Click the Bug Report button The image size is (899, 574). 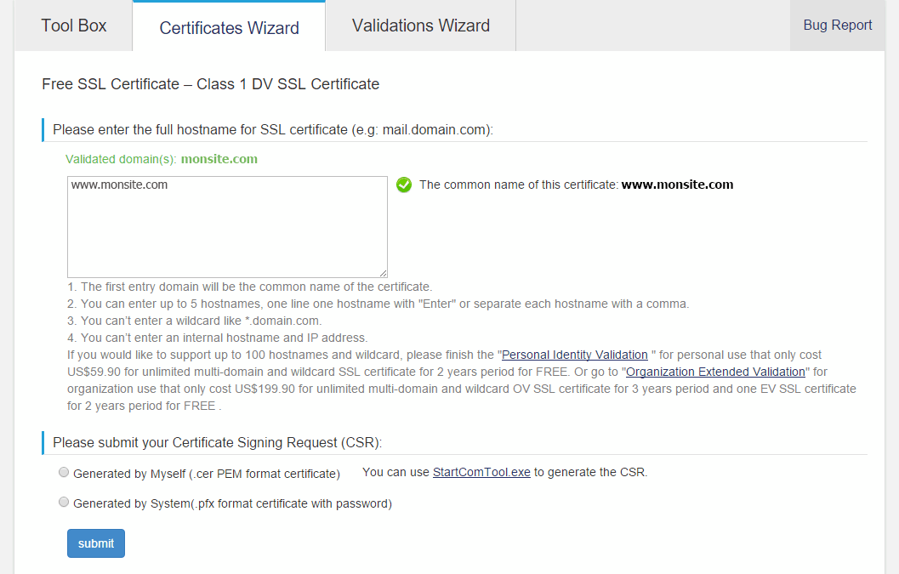click(837, 26)
